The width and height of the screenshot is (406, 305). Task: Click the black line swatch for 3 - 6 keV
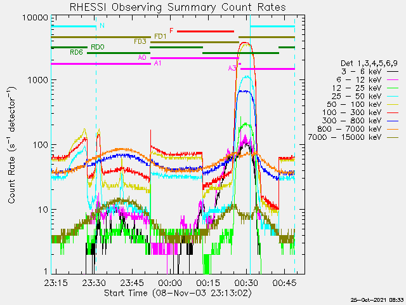[x=393, y=72]
